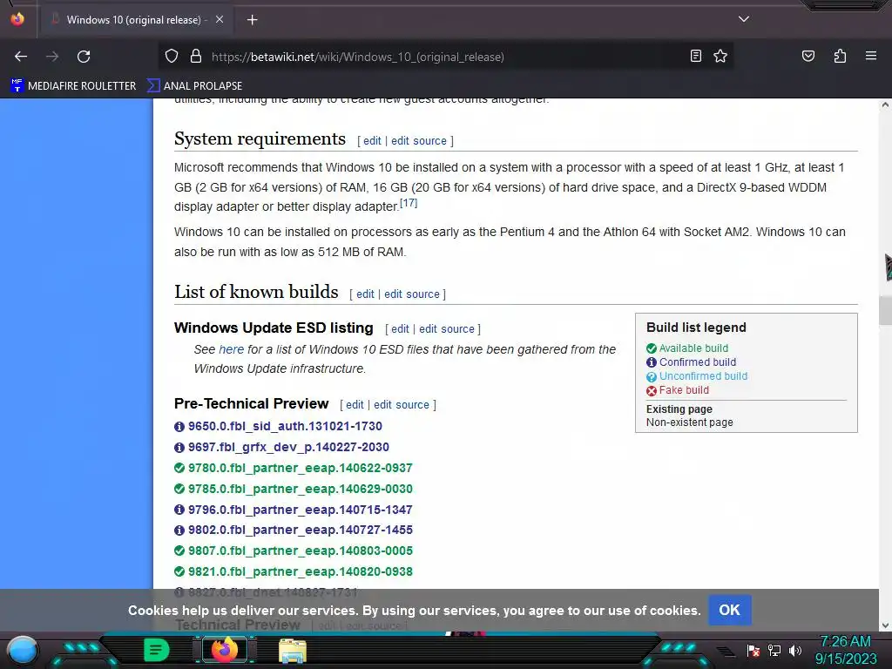This screenshot has width=892, height=669.
Task: Reload the current page
Action: [84, 57]
